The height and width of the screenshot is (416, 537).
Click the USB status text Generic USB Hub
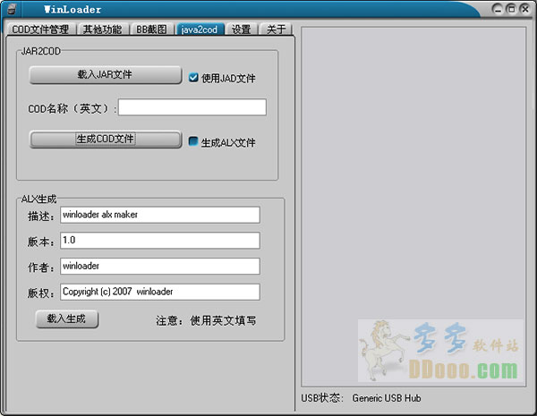(x=387, y=398)
